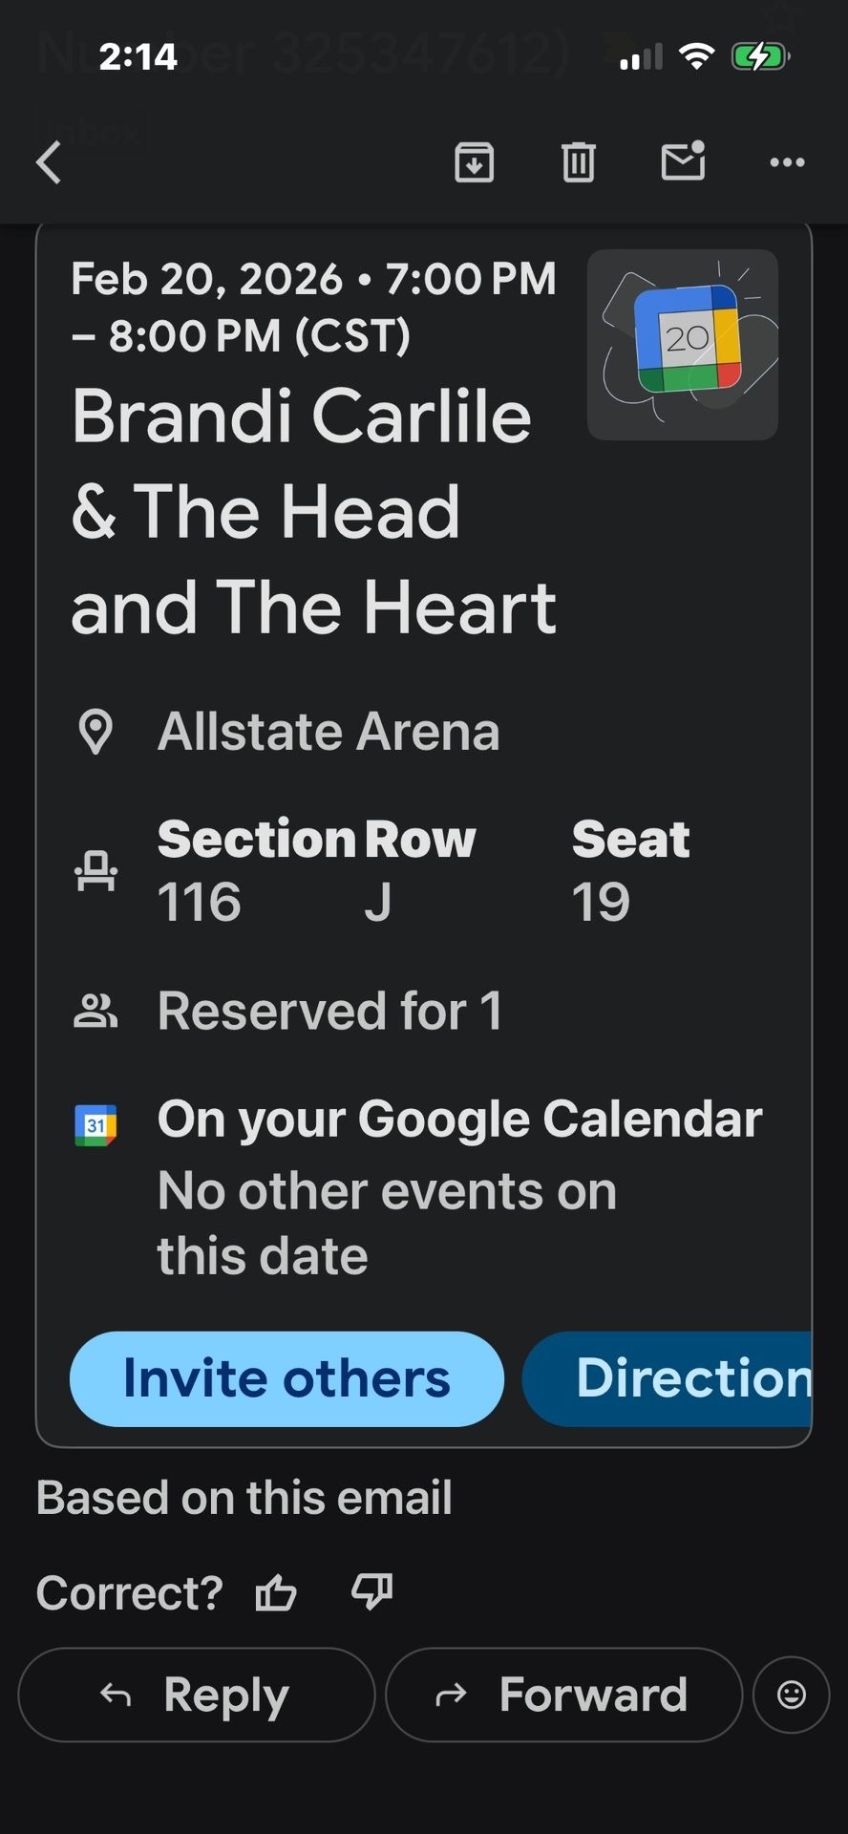Mark the email as unread
This screenshot has width=848, height=1834.
point(684,162)
